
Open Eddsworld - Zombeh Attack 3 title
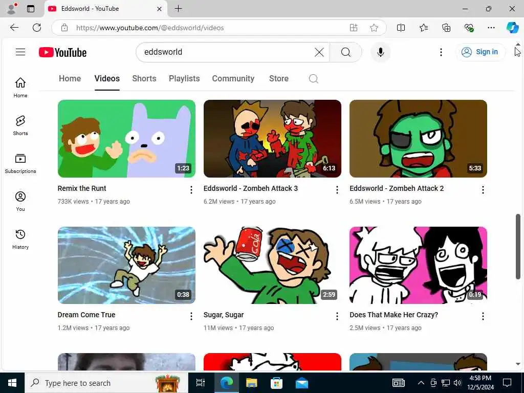point(251,188)
